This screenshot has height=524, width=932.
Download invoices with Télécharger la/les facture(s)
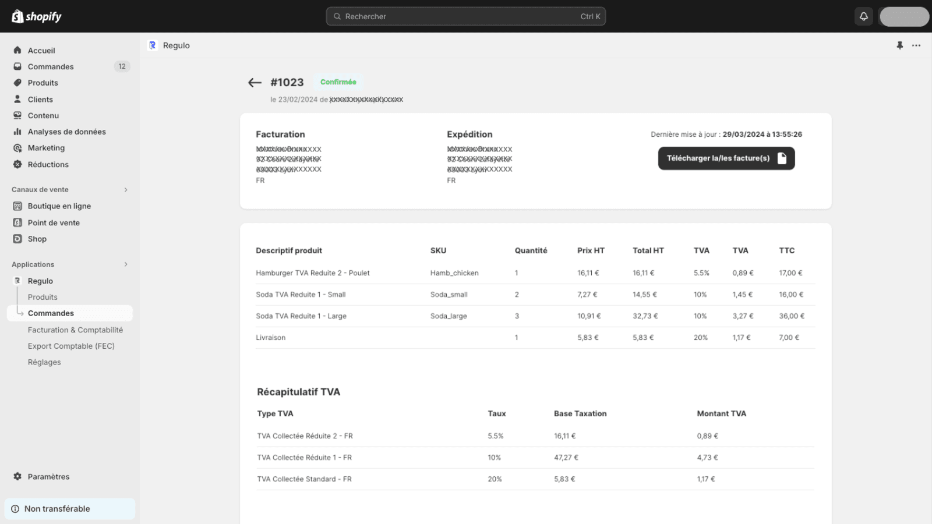click(x=726, y=158)
